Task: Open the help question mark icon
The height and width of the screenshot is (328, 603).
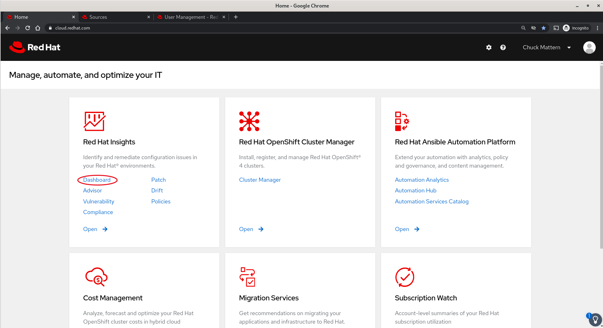Action: 503,47
